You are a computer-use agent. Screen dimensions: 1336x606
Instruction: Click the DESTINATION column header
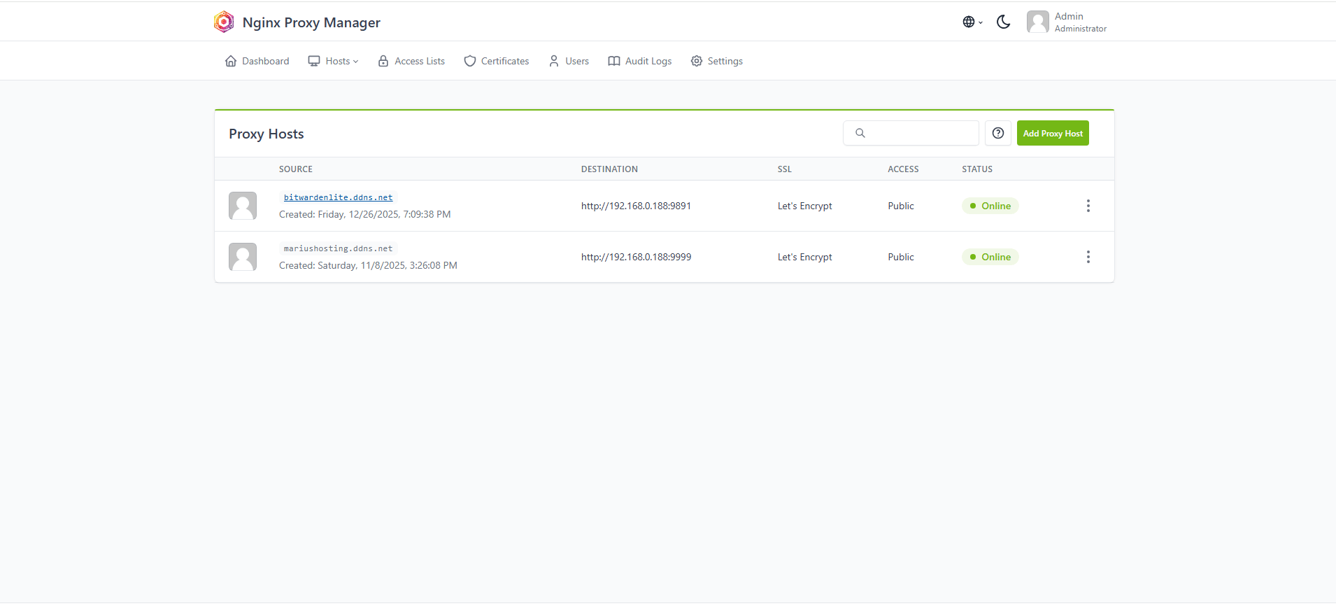(x=609, y=169)
